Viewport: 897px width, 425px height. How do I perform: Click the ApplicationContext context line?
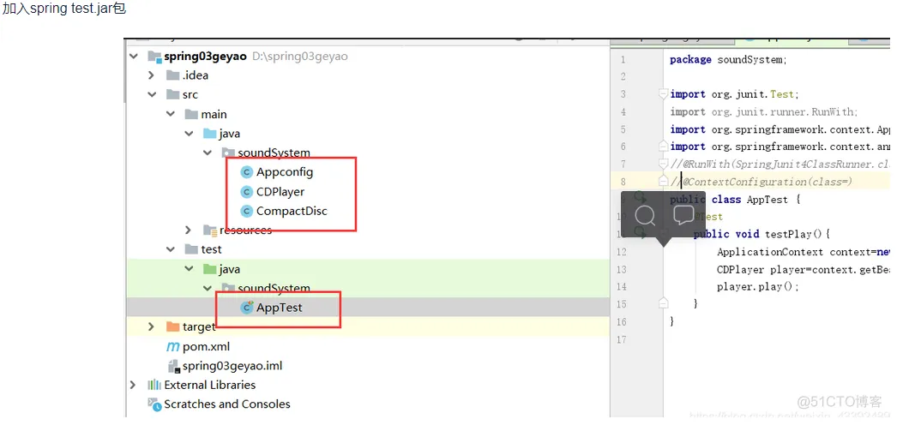pyautogui.click(x=803, y=252)
